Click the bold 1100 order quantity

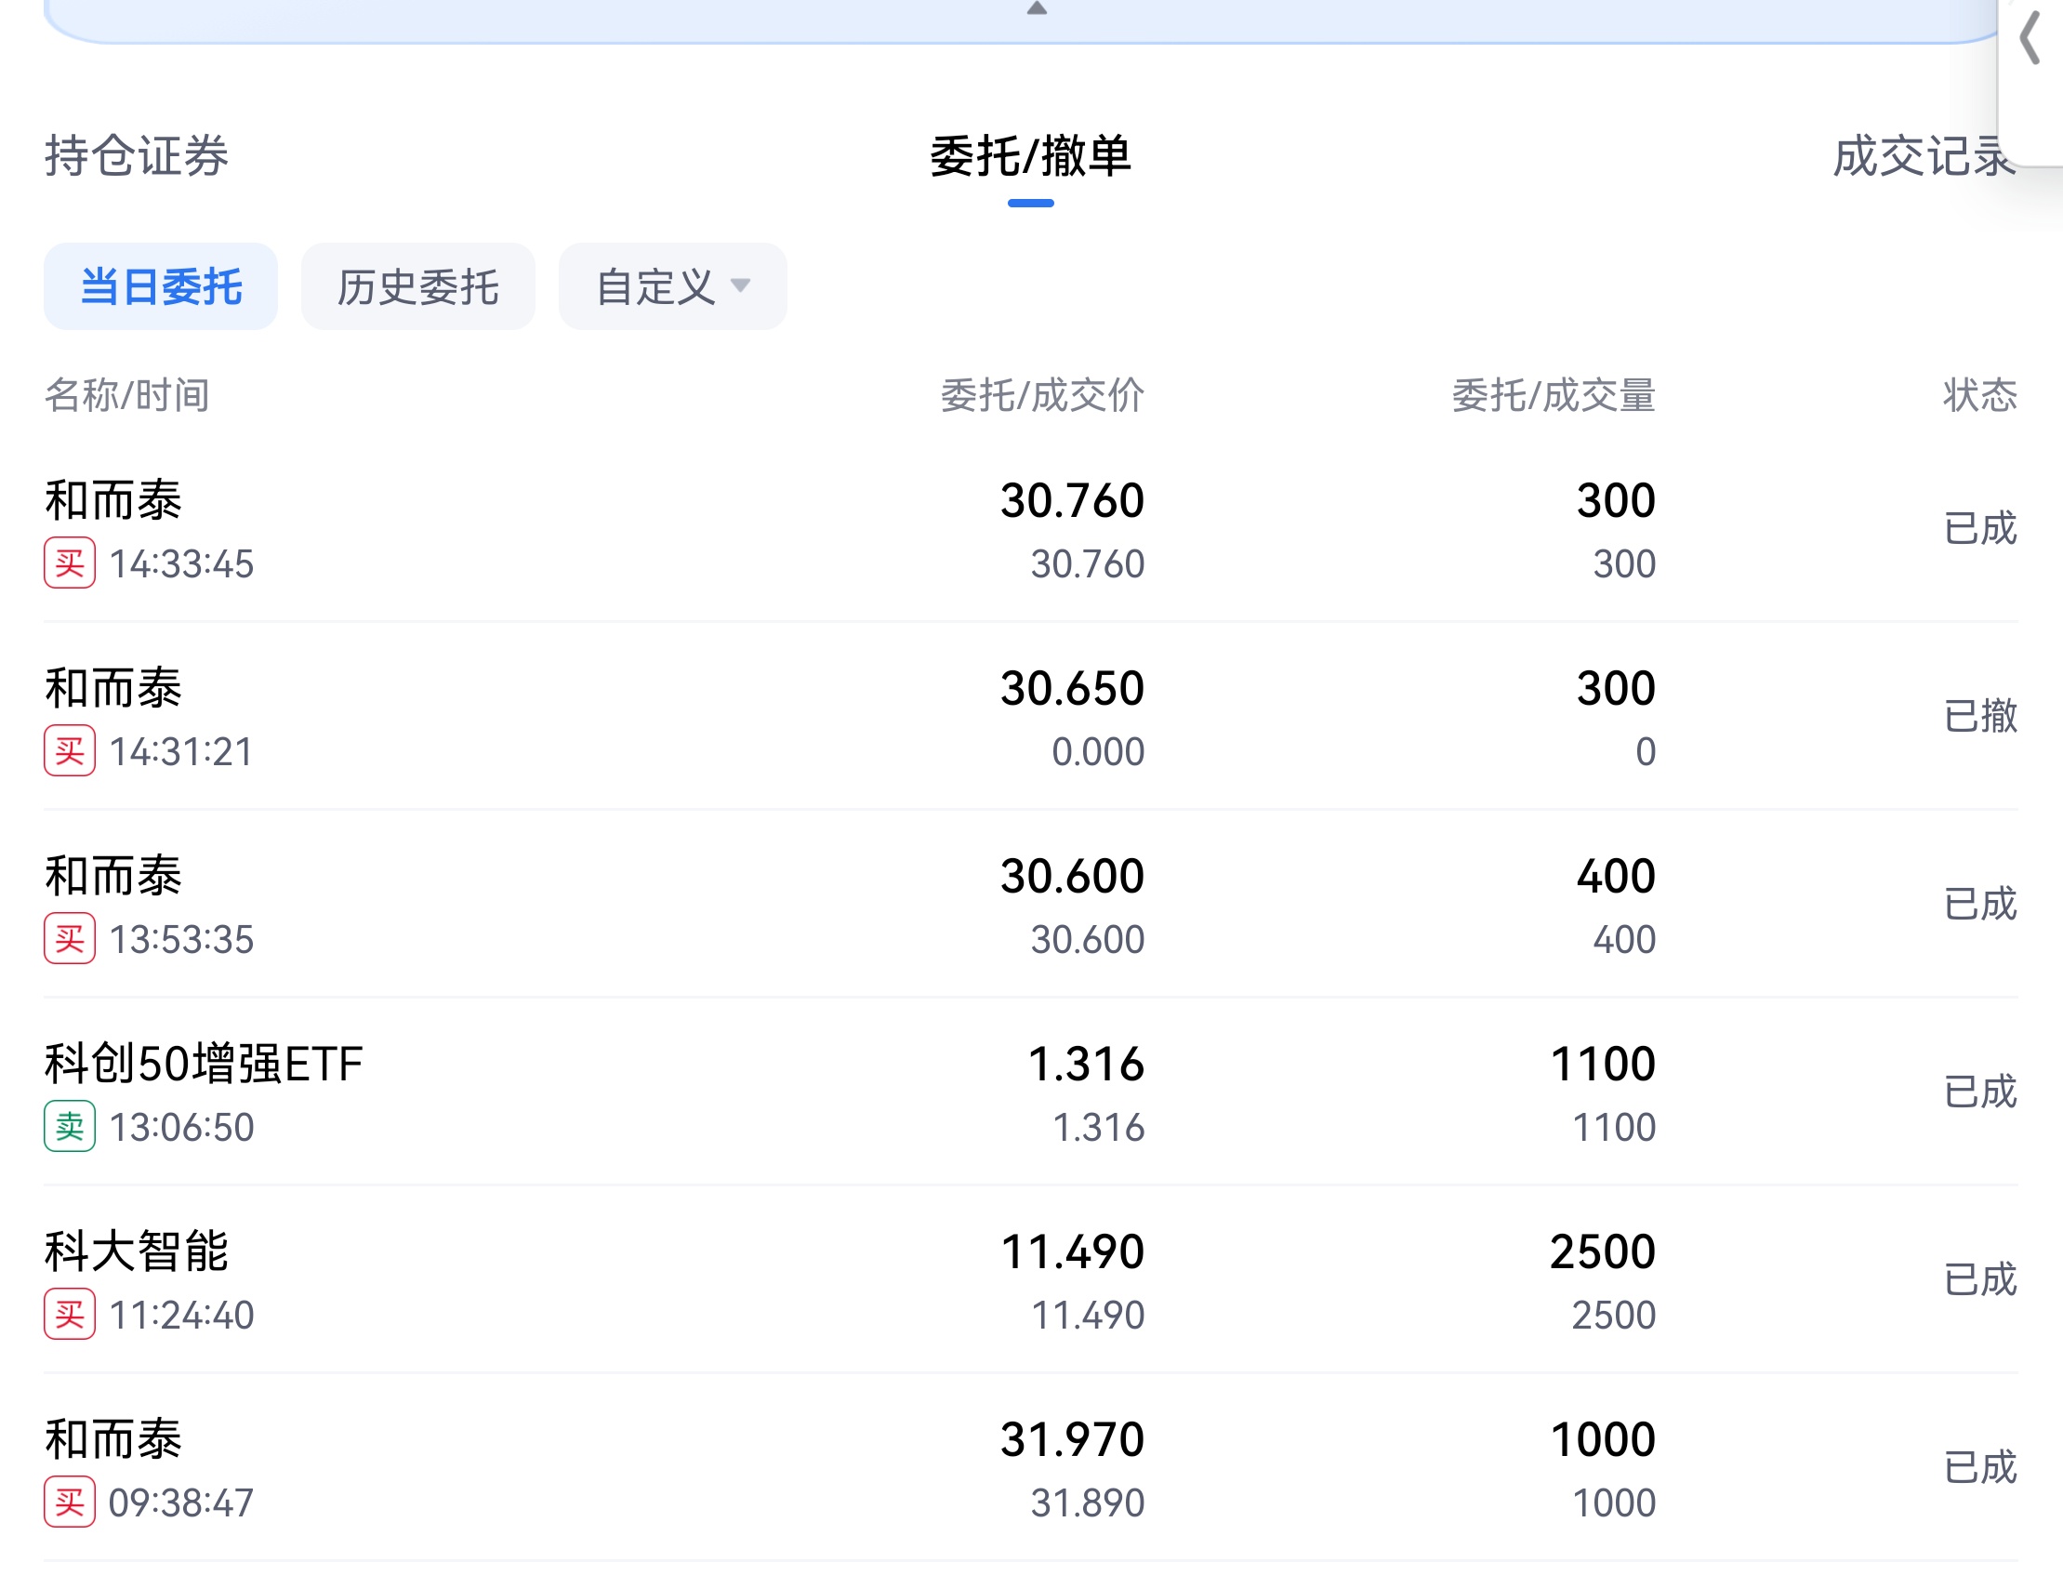coord(1603,1064)
